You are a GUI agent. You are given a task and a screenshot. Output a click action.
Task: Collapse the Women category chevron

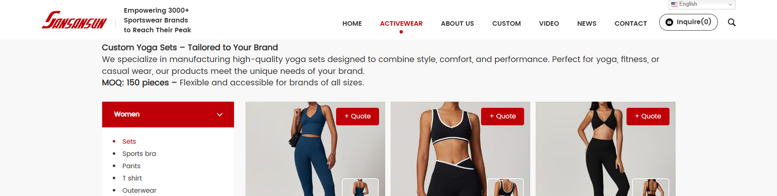click(x=220, y=115)
